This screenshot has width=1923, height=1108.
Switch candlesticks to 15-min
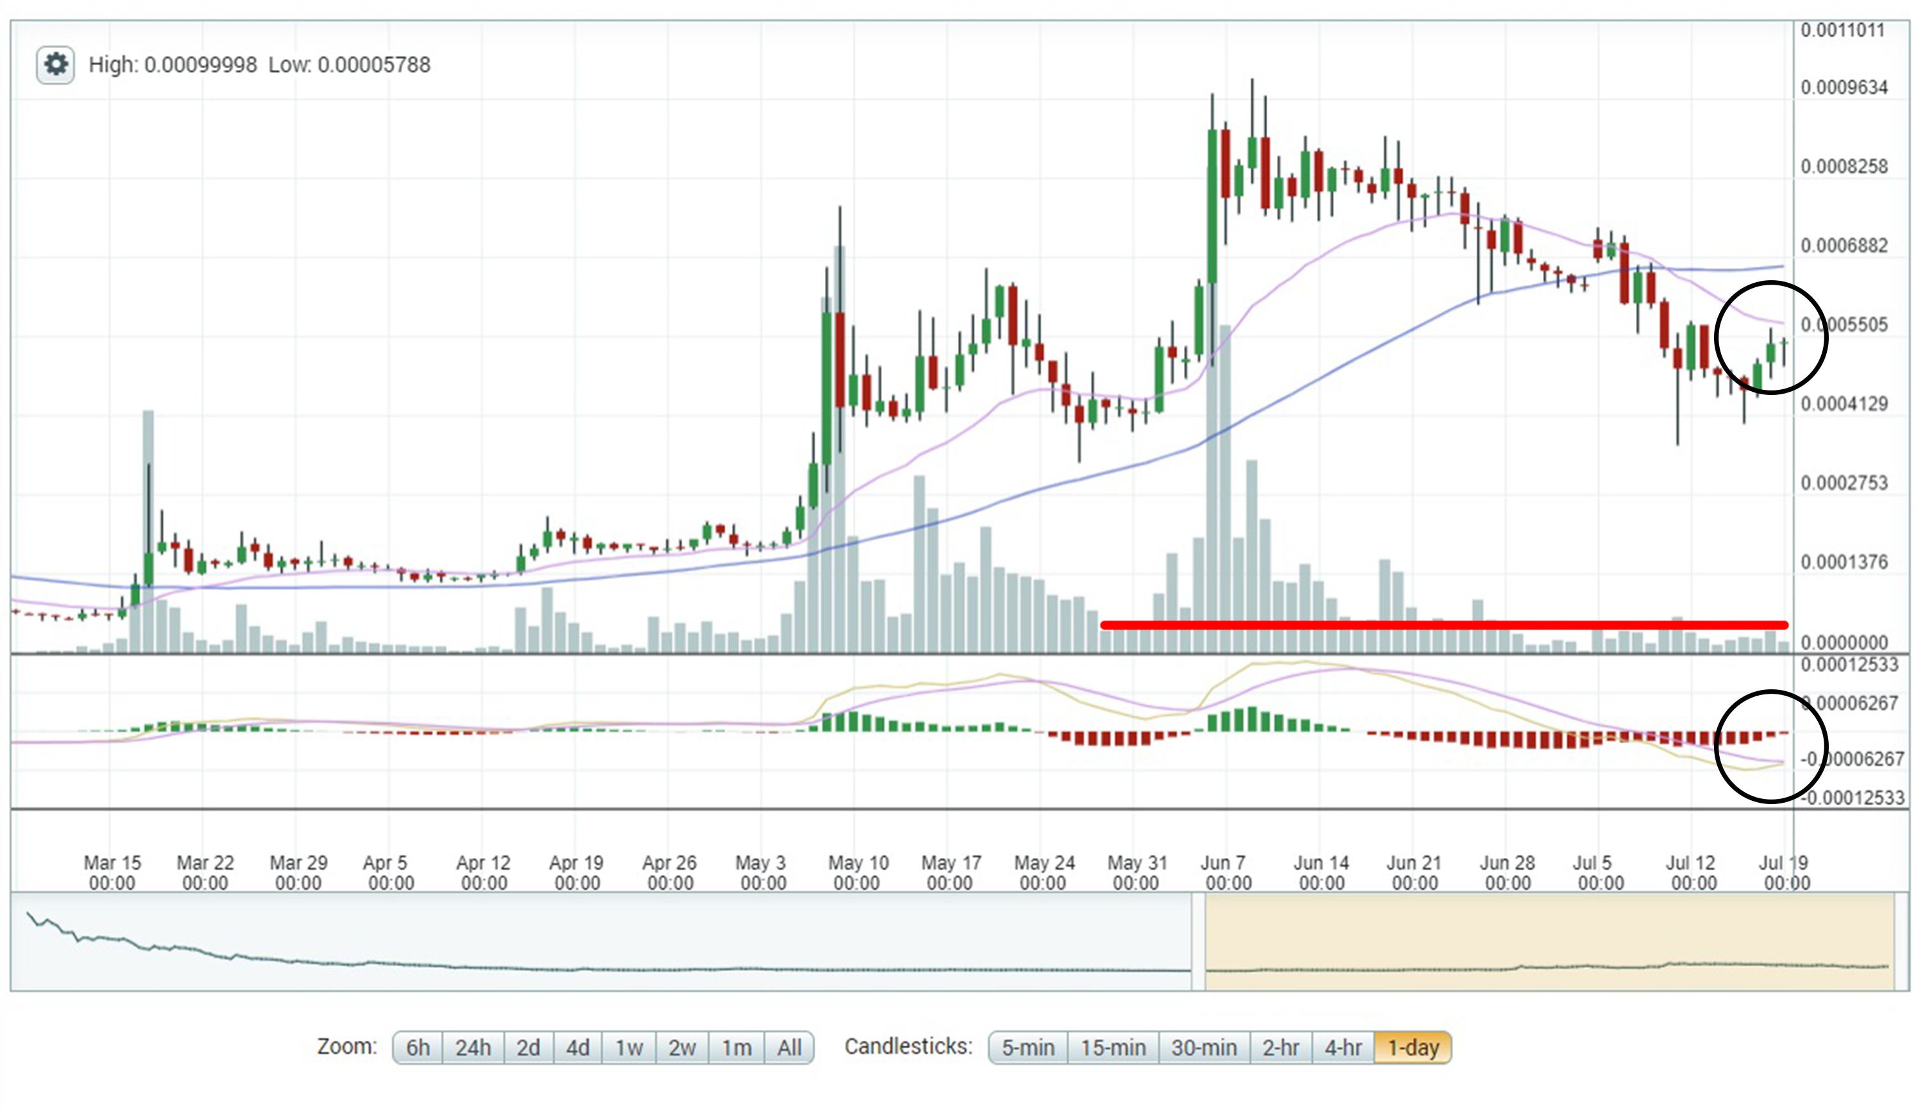coord(1113,1048)
